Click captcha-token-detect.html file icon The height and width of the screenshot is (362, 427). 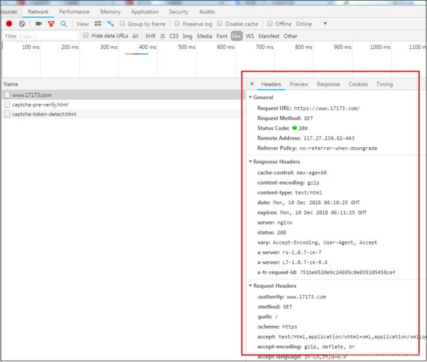coord(7,114)
